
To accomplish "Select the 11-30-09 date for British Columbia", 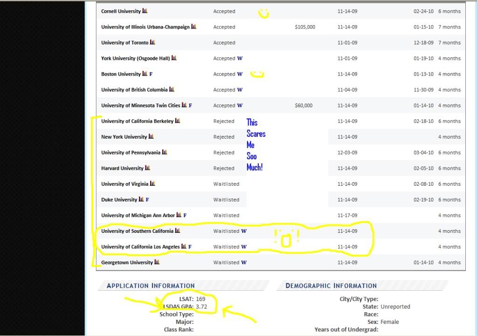I will [x=423, y=90].
